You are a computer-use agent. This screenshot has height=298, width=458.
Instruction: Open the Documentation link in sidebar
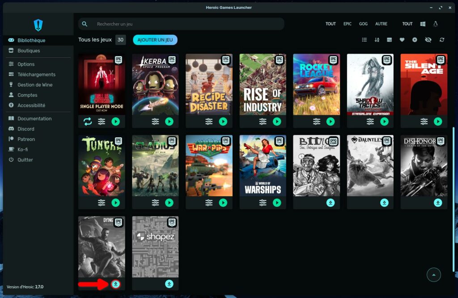34,118
